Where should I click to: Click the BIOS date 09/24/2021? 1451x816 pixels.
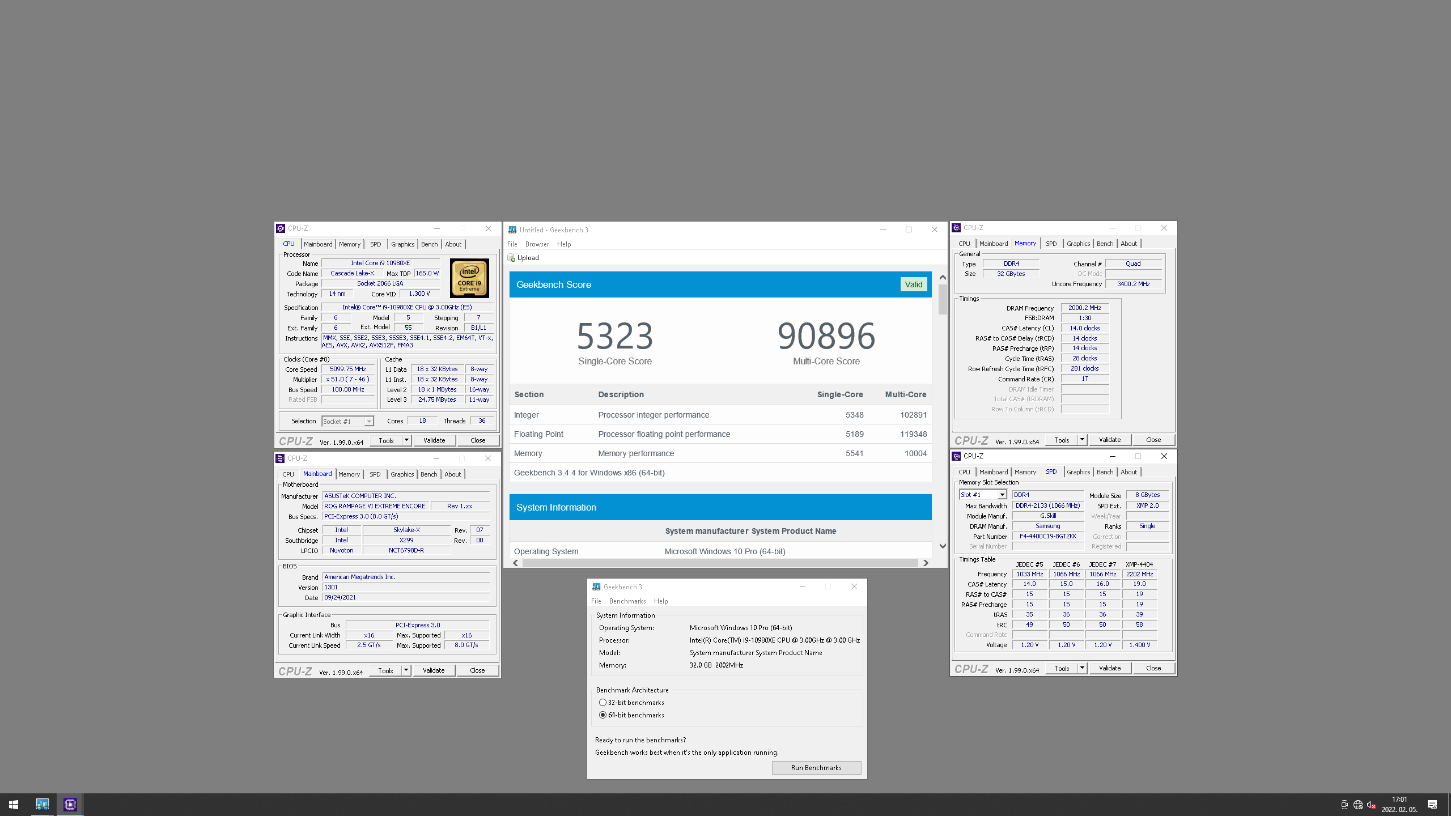coord(406,597)
